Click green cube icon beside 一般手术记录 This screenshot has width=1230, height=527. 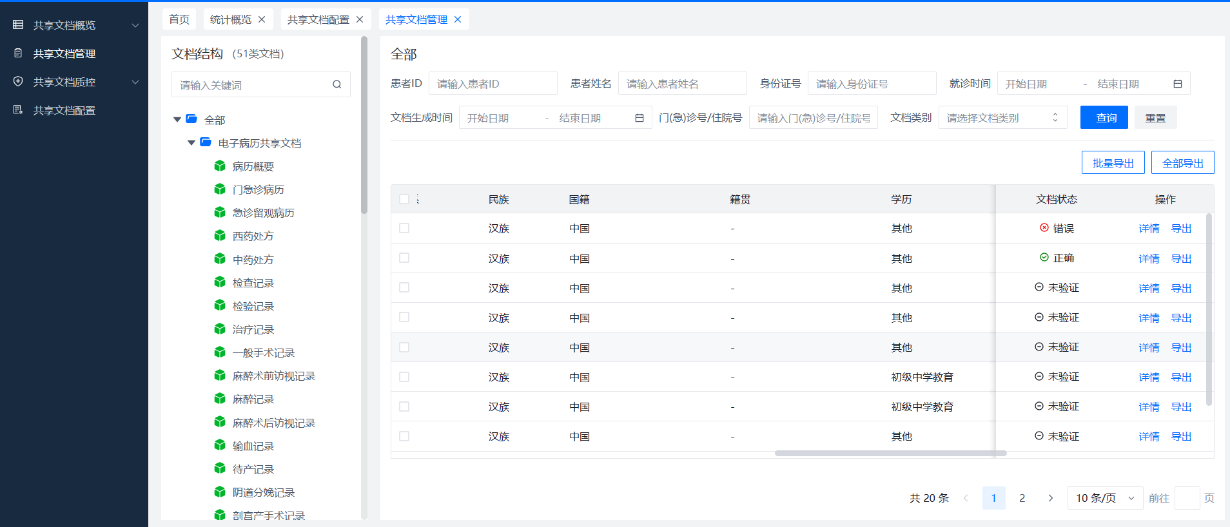pyautogui.click(x=220, y=352)
